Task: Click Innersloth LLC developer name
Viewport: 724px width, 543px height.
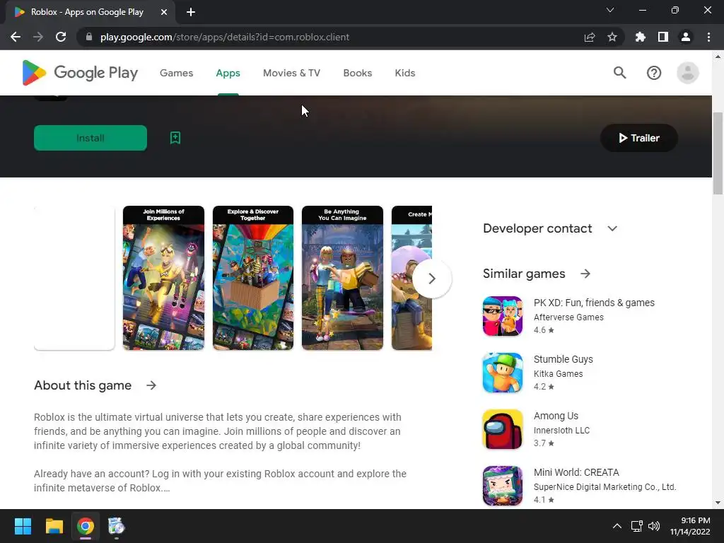Action: (x=561, y=431)
